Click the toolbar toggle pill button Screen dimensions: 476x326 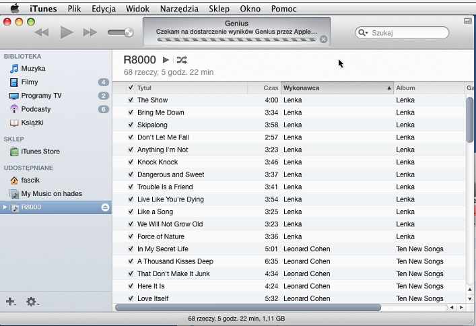point(468,21)
